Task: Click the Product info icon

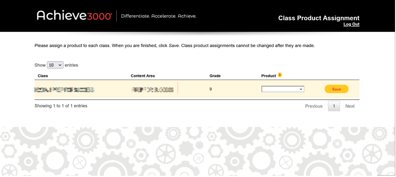Action: [280, 75]
